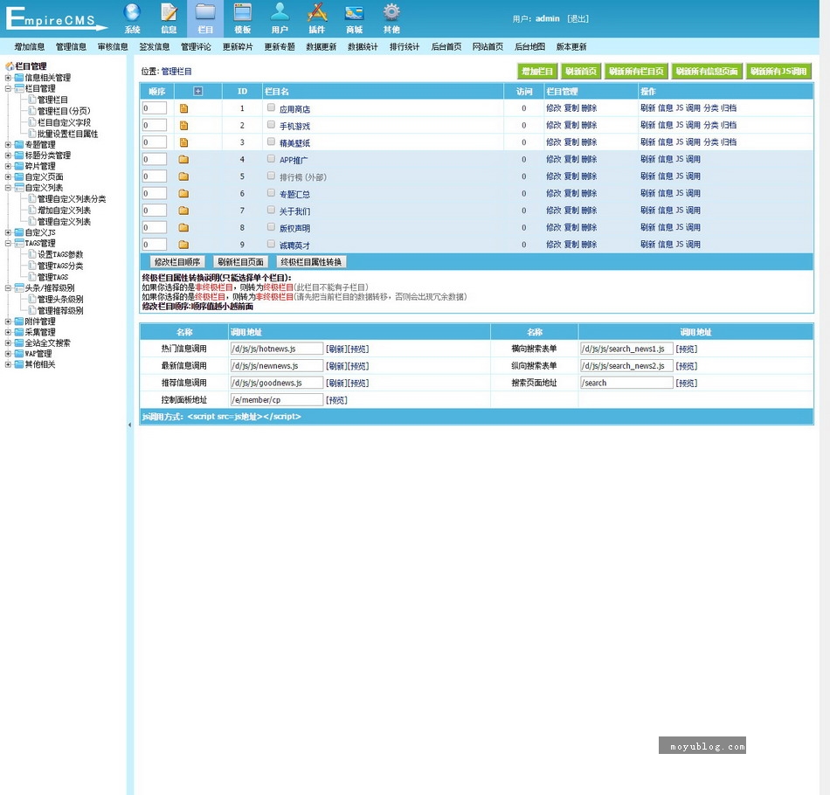Click the folder icon for 版权声明 row
Screen dimensions: 830x795
(x=183, y=228)
